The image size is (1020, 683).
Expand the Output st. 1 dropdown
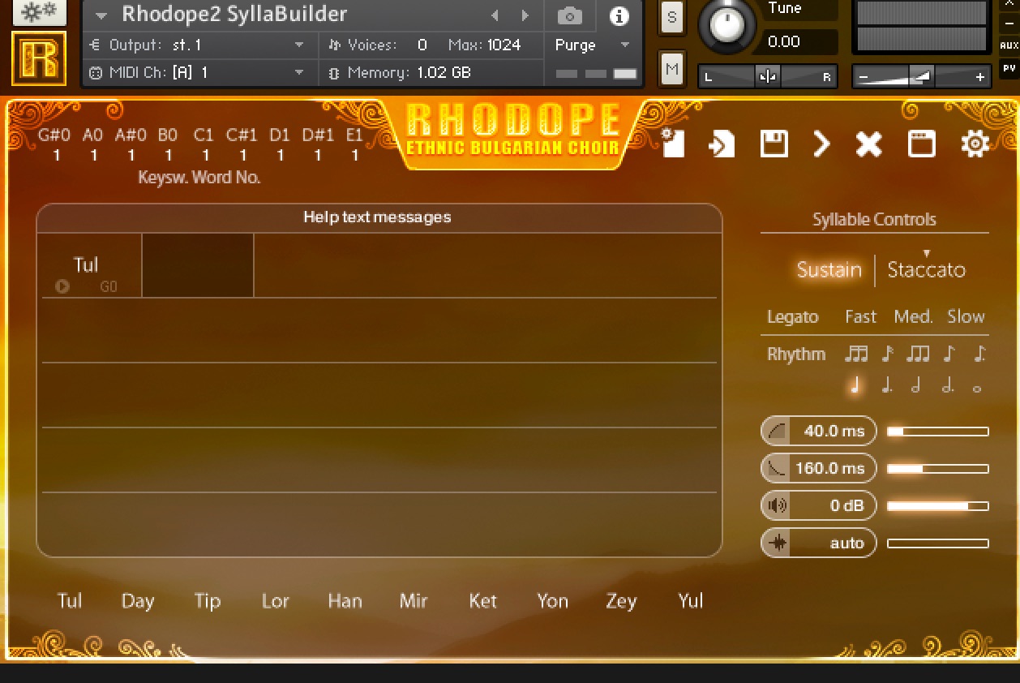[x=299, y=45]
